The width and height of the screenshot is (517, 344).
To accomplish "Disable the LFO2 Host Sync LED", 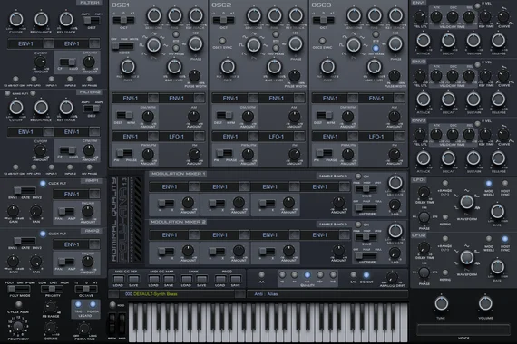I will tap(505, 239).
